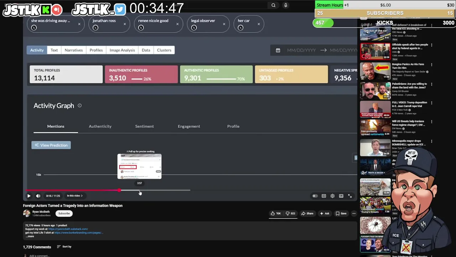Enter fullscreen with the player icon

(x=350, y=196)
